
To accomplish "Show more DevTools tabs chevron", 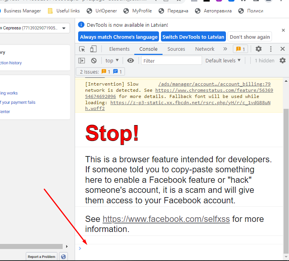I will 225,49.
